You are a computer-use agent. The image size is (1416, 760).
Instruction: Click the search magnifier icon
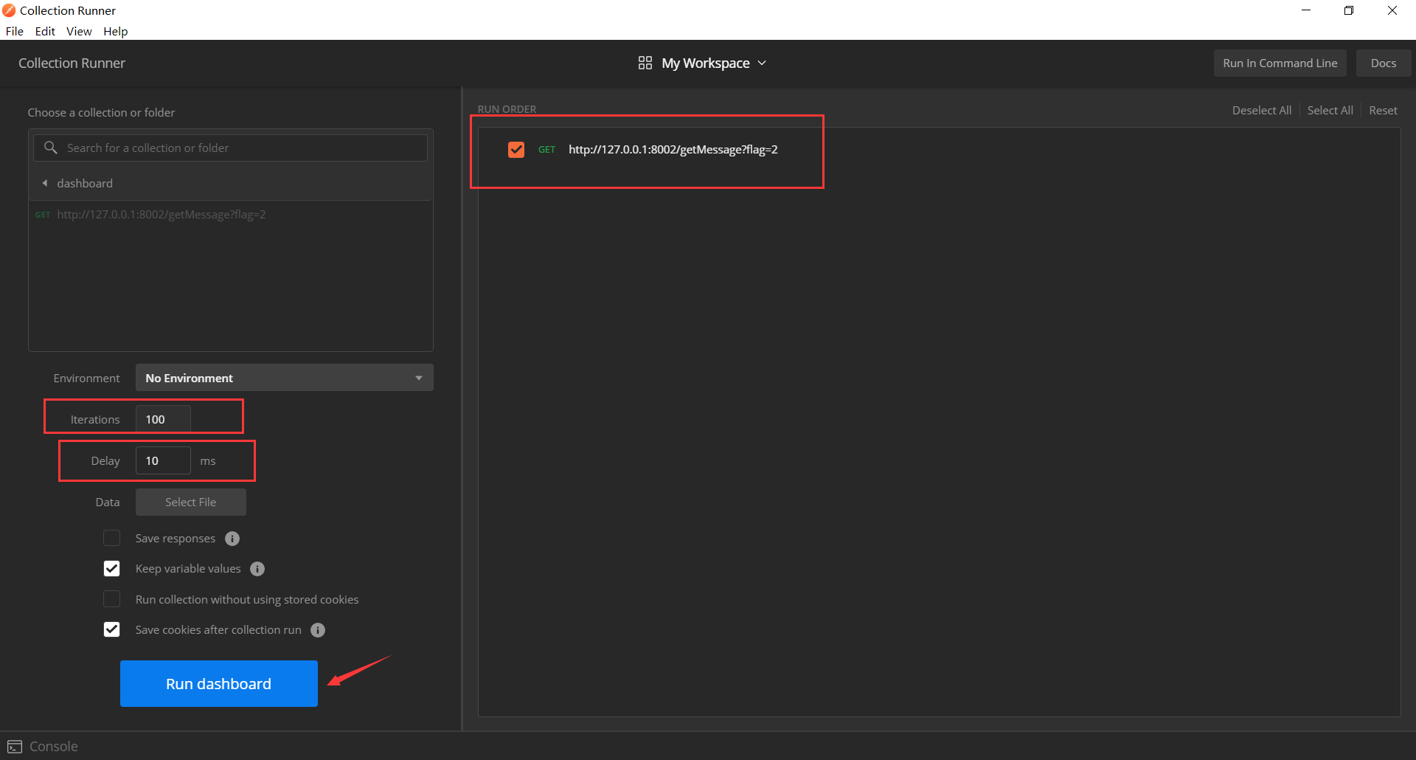pos(50,148)
